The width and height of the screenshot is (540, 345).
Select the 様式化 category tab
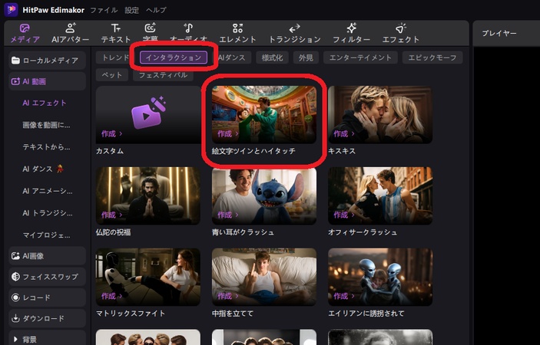coord(272,58)
